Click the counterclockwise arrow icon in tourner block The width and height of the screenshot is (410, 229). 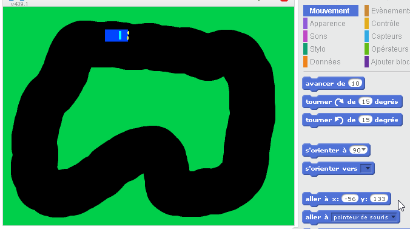click(339, 120)
